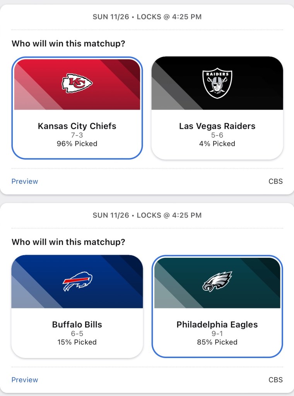Click the 4% Picked text
Screen dimensions: 294x396
pos(217,144)
